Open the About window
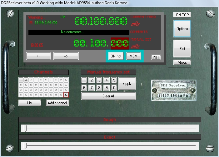Screen dimensions: 219x157 pyautogui.click(x=182, y=62)
